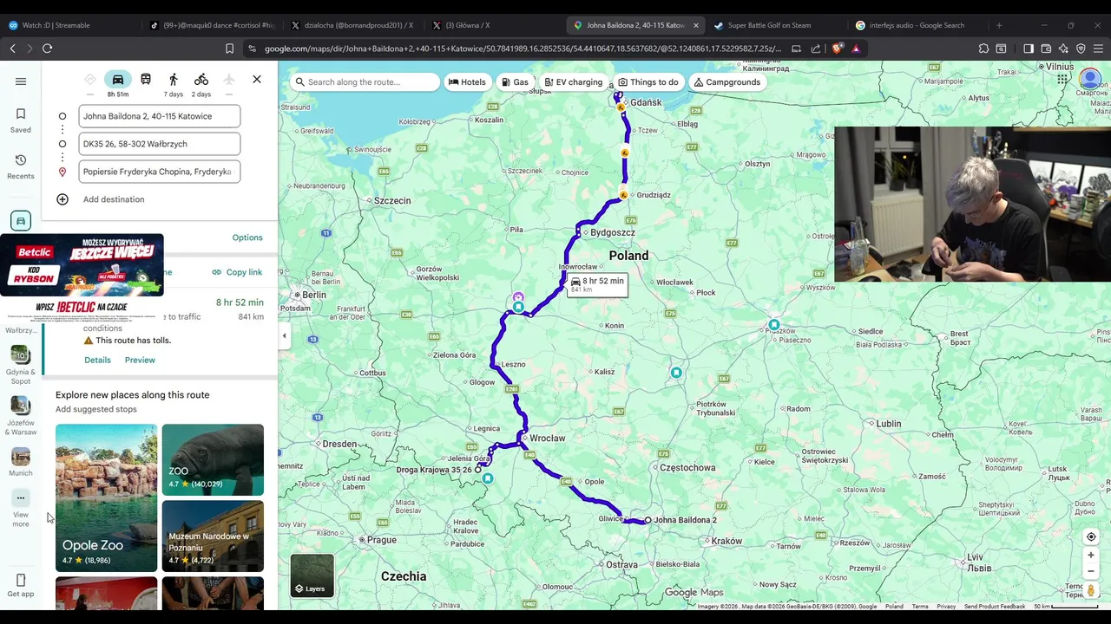Reload the current page
The image size is (1111, 624).
pyautogui.click(x=48, y=49)
